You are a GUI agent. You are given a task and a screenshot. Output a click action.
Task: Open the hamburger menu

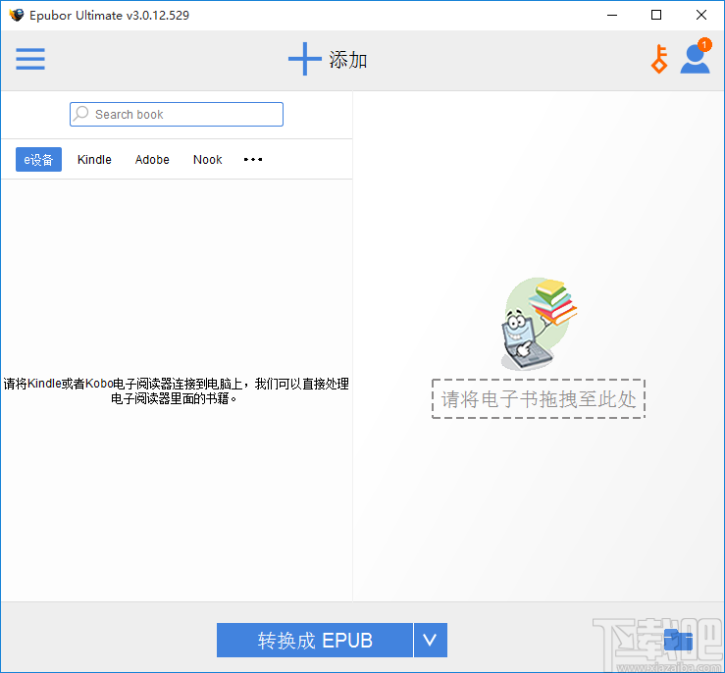coord(30,59)
